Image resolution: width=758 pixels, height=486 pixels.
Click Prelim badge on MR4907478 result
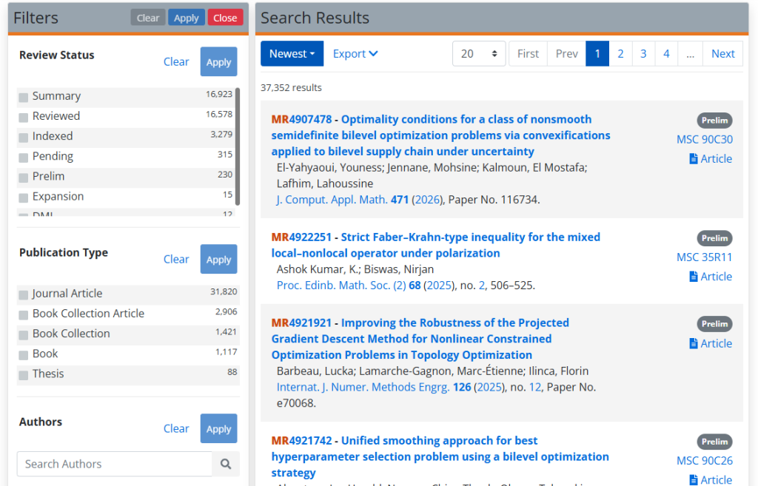(714, 121)
